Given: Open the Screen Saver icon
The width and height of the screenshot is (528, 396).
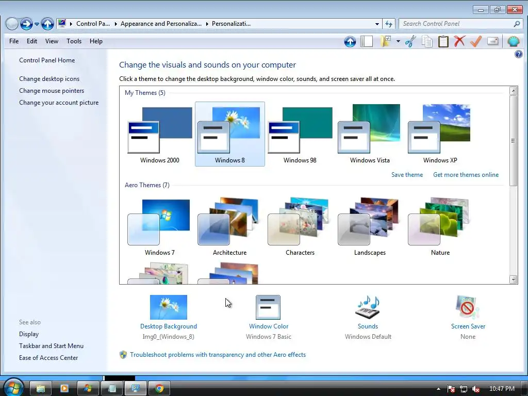Looking at the screenshot, I should click(x=467, y=307).
